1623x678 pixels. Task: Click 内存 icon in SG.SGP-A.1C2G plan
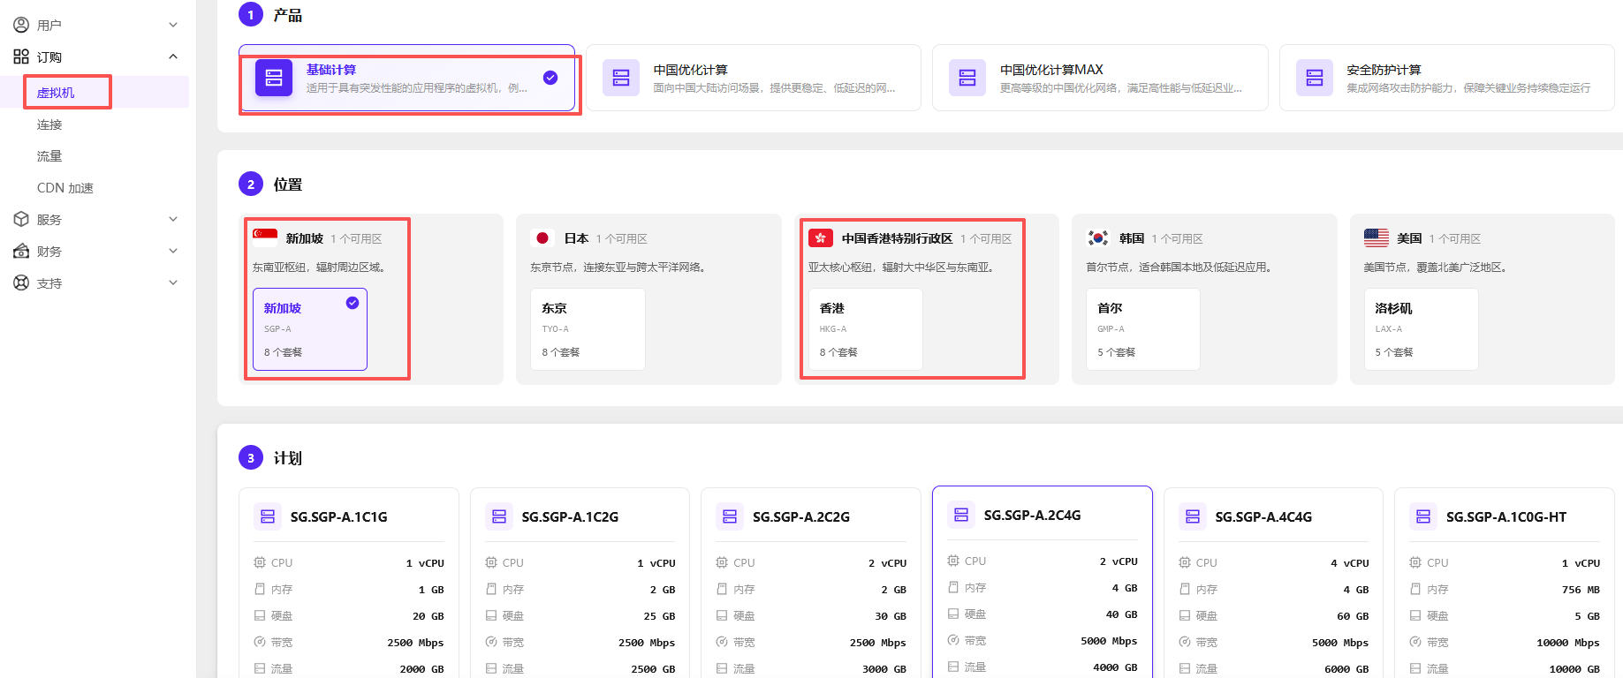[x=491, y=589]
